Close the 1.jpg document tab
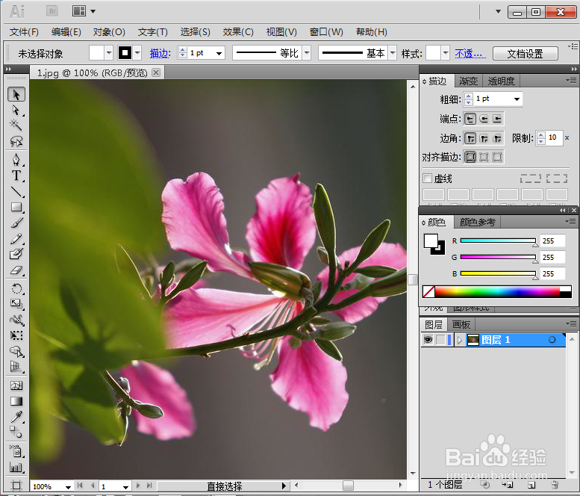Image resolution: width=580 pixels, height=496 pixels. coord(156,72)
